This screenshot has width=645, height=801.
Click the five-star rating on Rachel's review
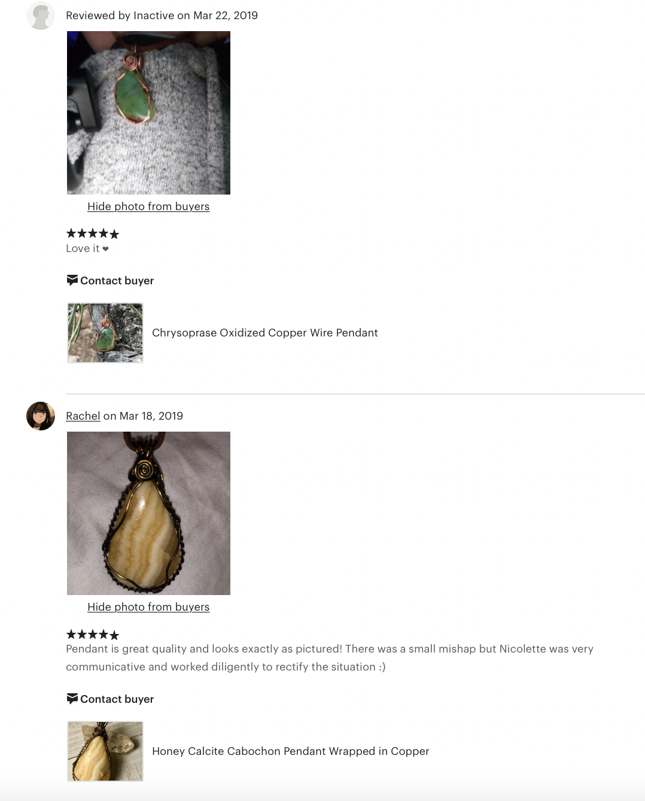[93, 635]
